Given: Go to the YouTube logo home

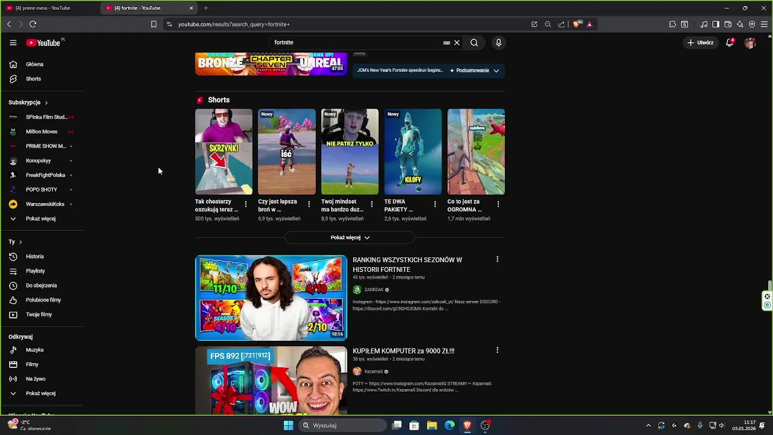Looking at the screenshot, I should click(43, 43).
